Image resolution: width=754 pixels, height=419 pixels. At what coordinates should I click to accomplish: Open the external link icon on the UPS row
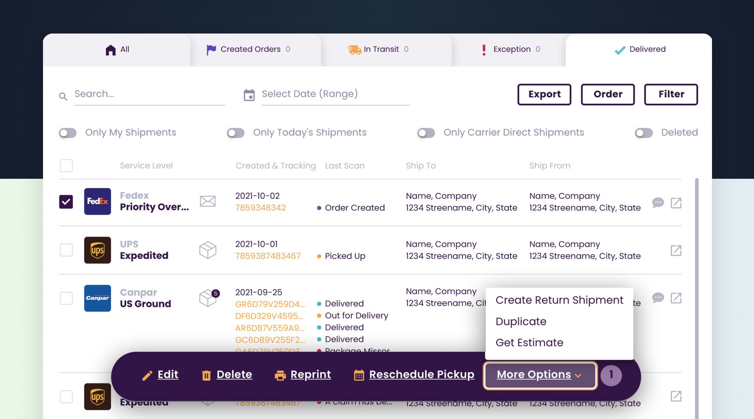point(676,250)
